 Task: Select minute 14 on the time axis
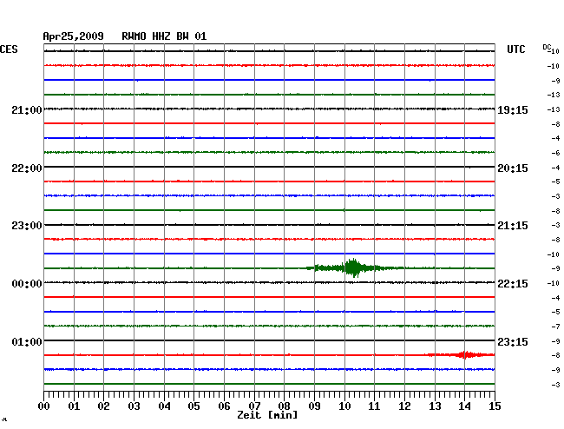point(464,406)
